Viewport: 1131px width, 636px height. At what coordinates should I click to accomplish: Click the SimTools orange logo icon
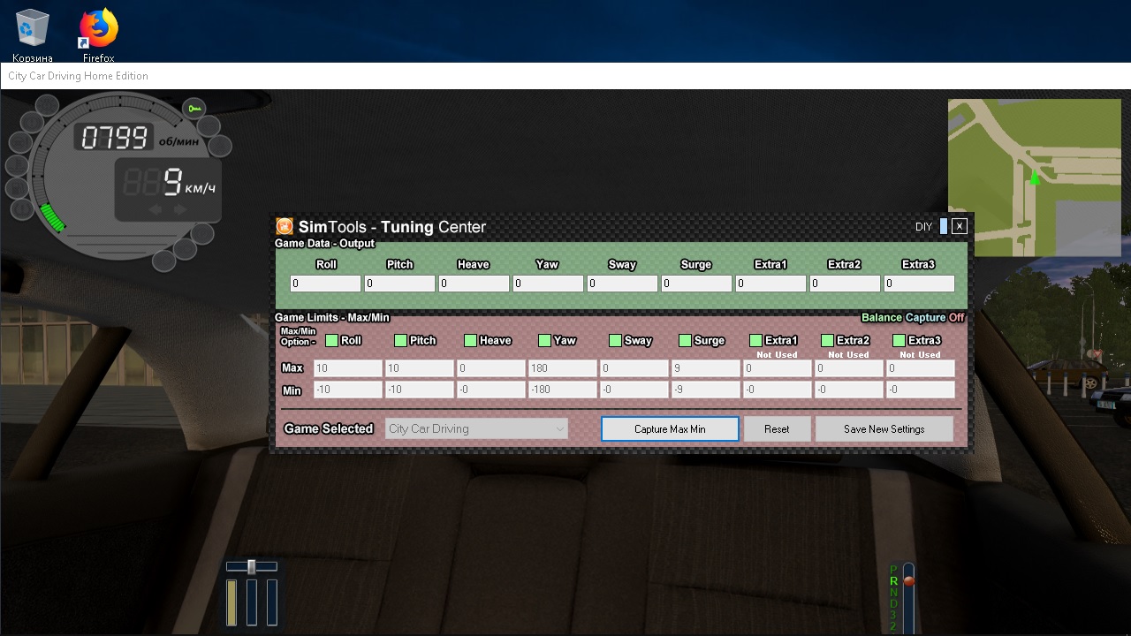coord(285,227)
